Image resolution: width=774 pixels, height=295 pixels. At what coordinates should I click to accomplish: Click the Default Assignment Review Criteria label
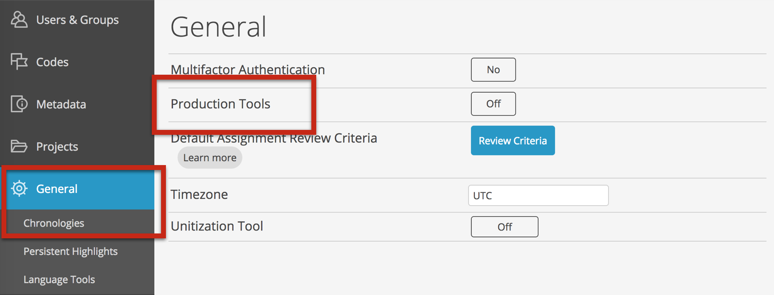click(274, 138)
